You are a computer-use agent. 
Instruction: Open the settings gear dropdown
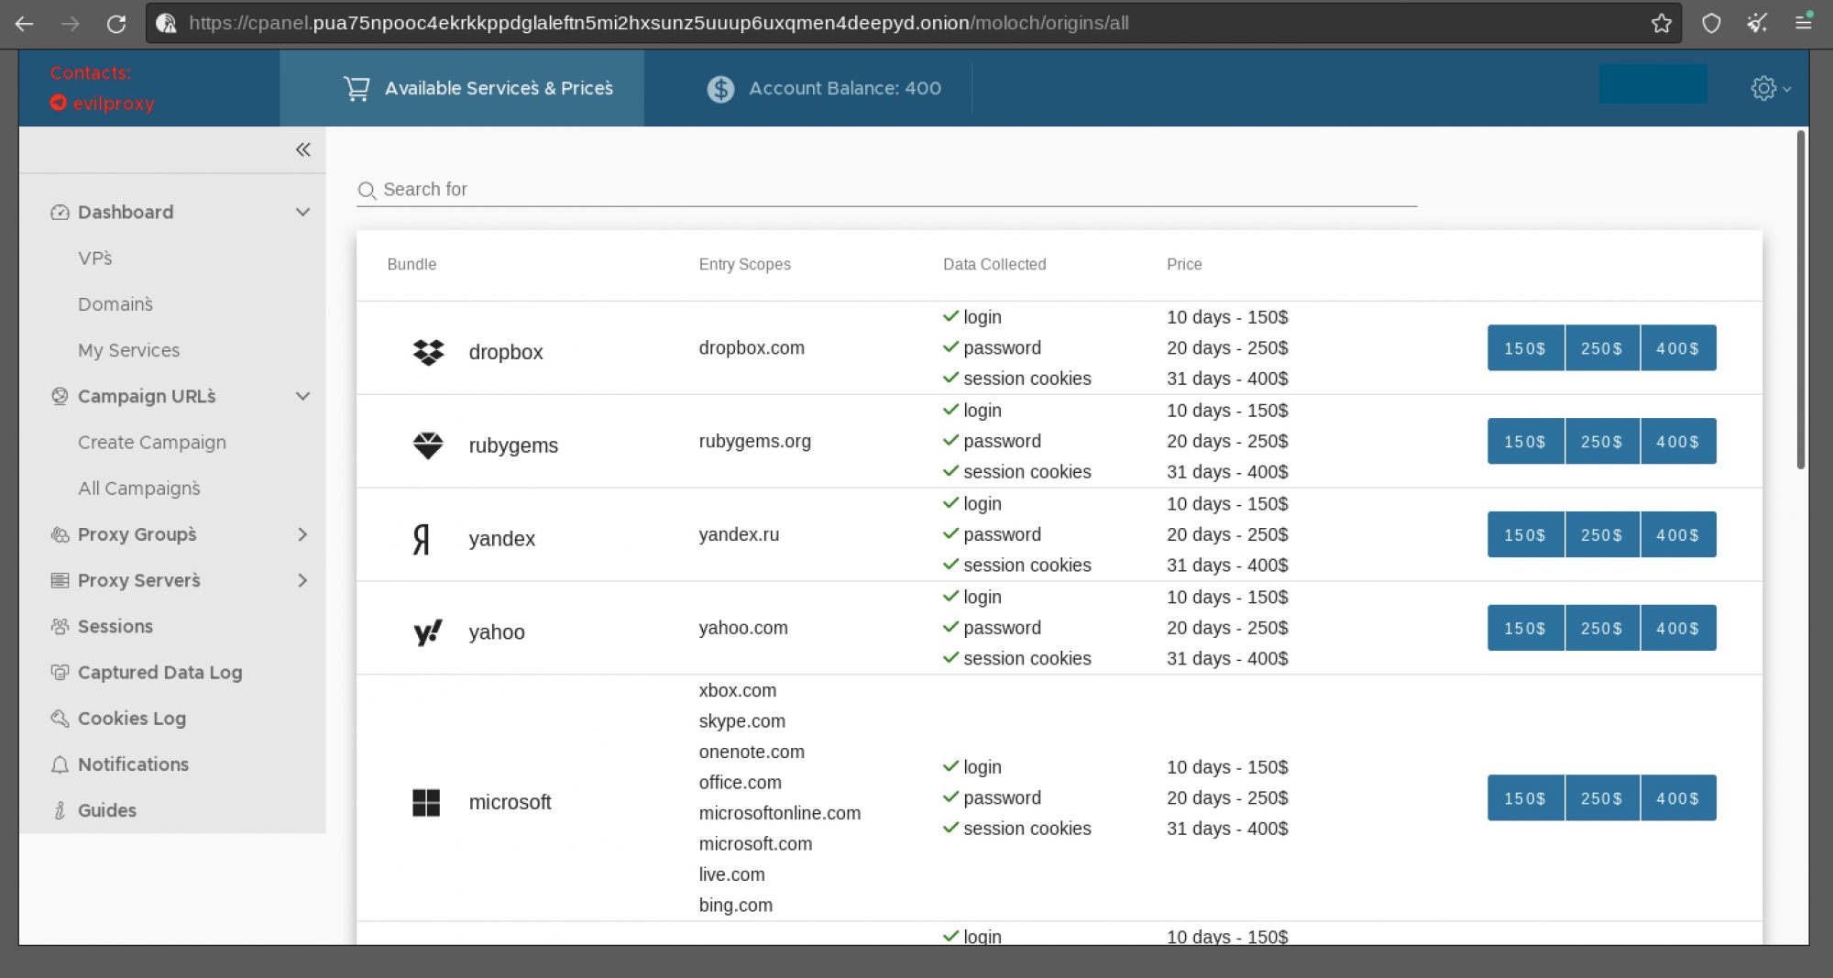[1764, 88]
